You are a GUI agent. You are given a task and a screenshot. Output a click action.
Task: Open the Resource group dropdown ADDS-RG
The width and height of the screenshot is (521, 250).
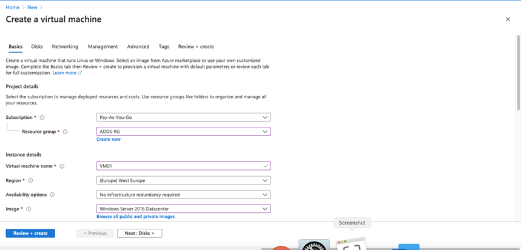click(x=183, y=131)
